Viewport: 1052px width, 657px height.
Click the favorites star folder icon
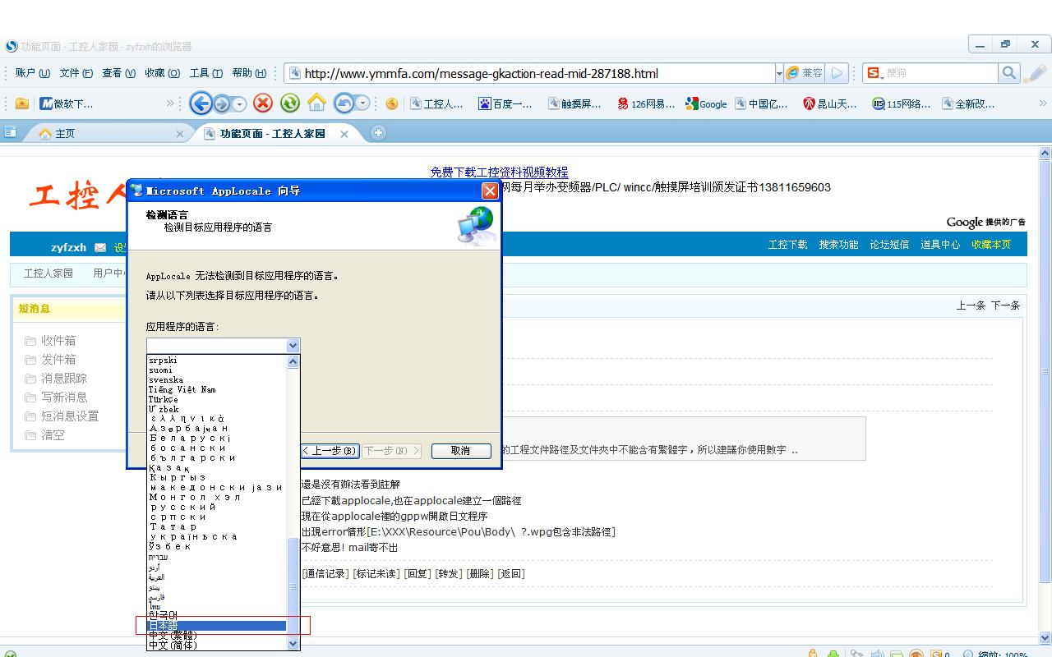click(22, 103)
